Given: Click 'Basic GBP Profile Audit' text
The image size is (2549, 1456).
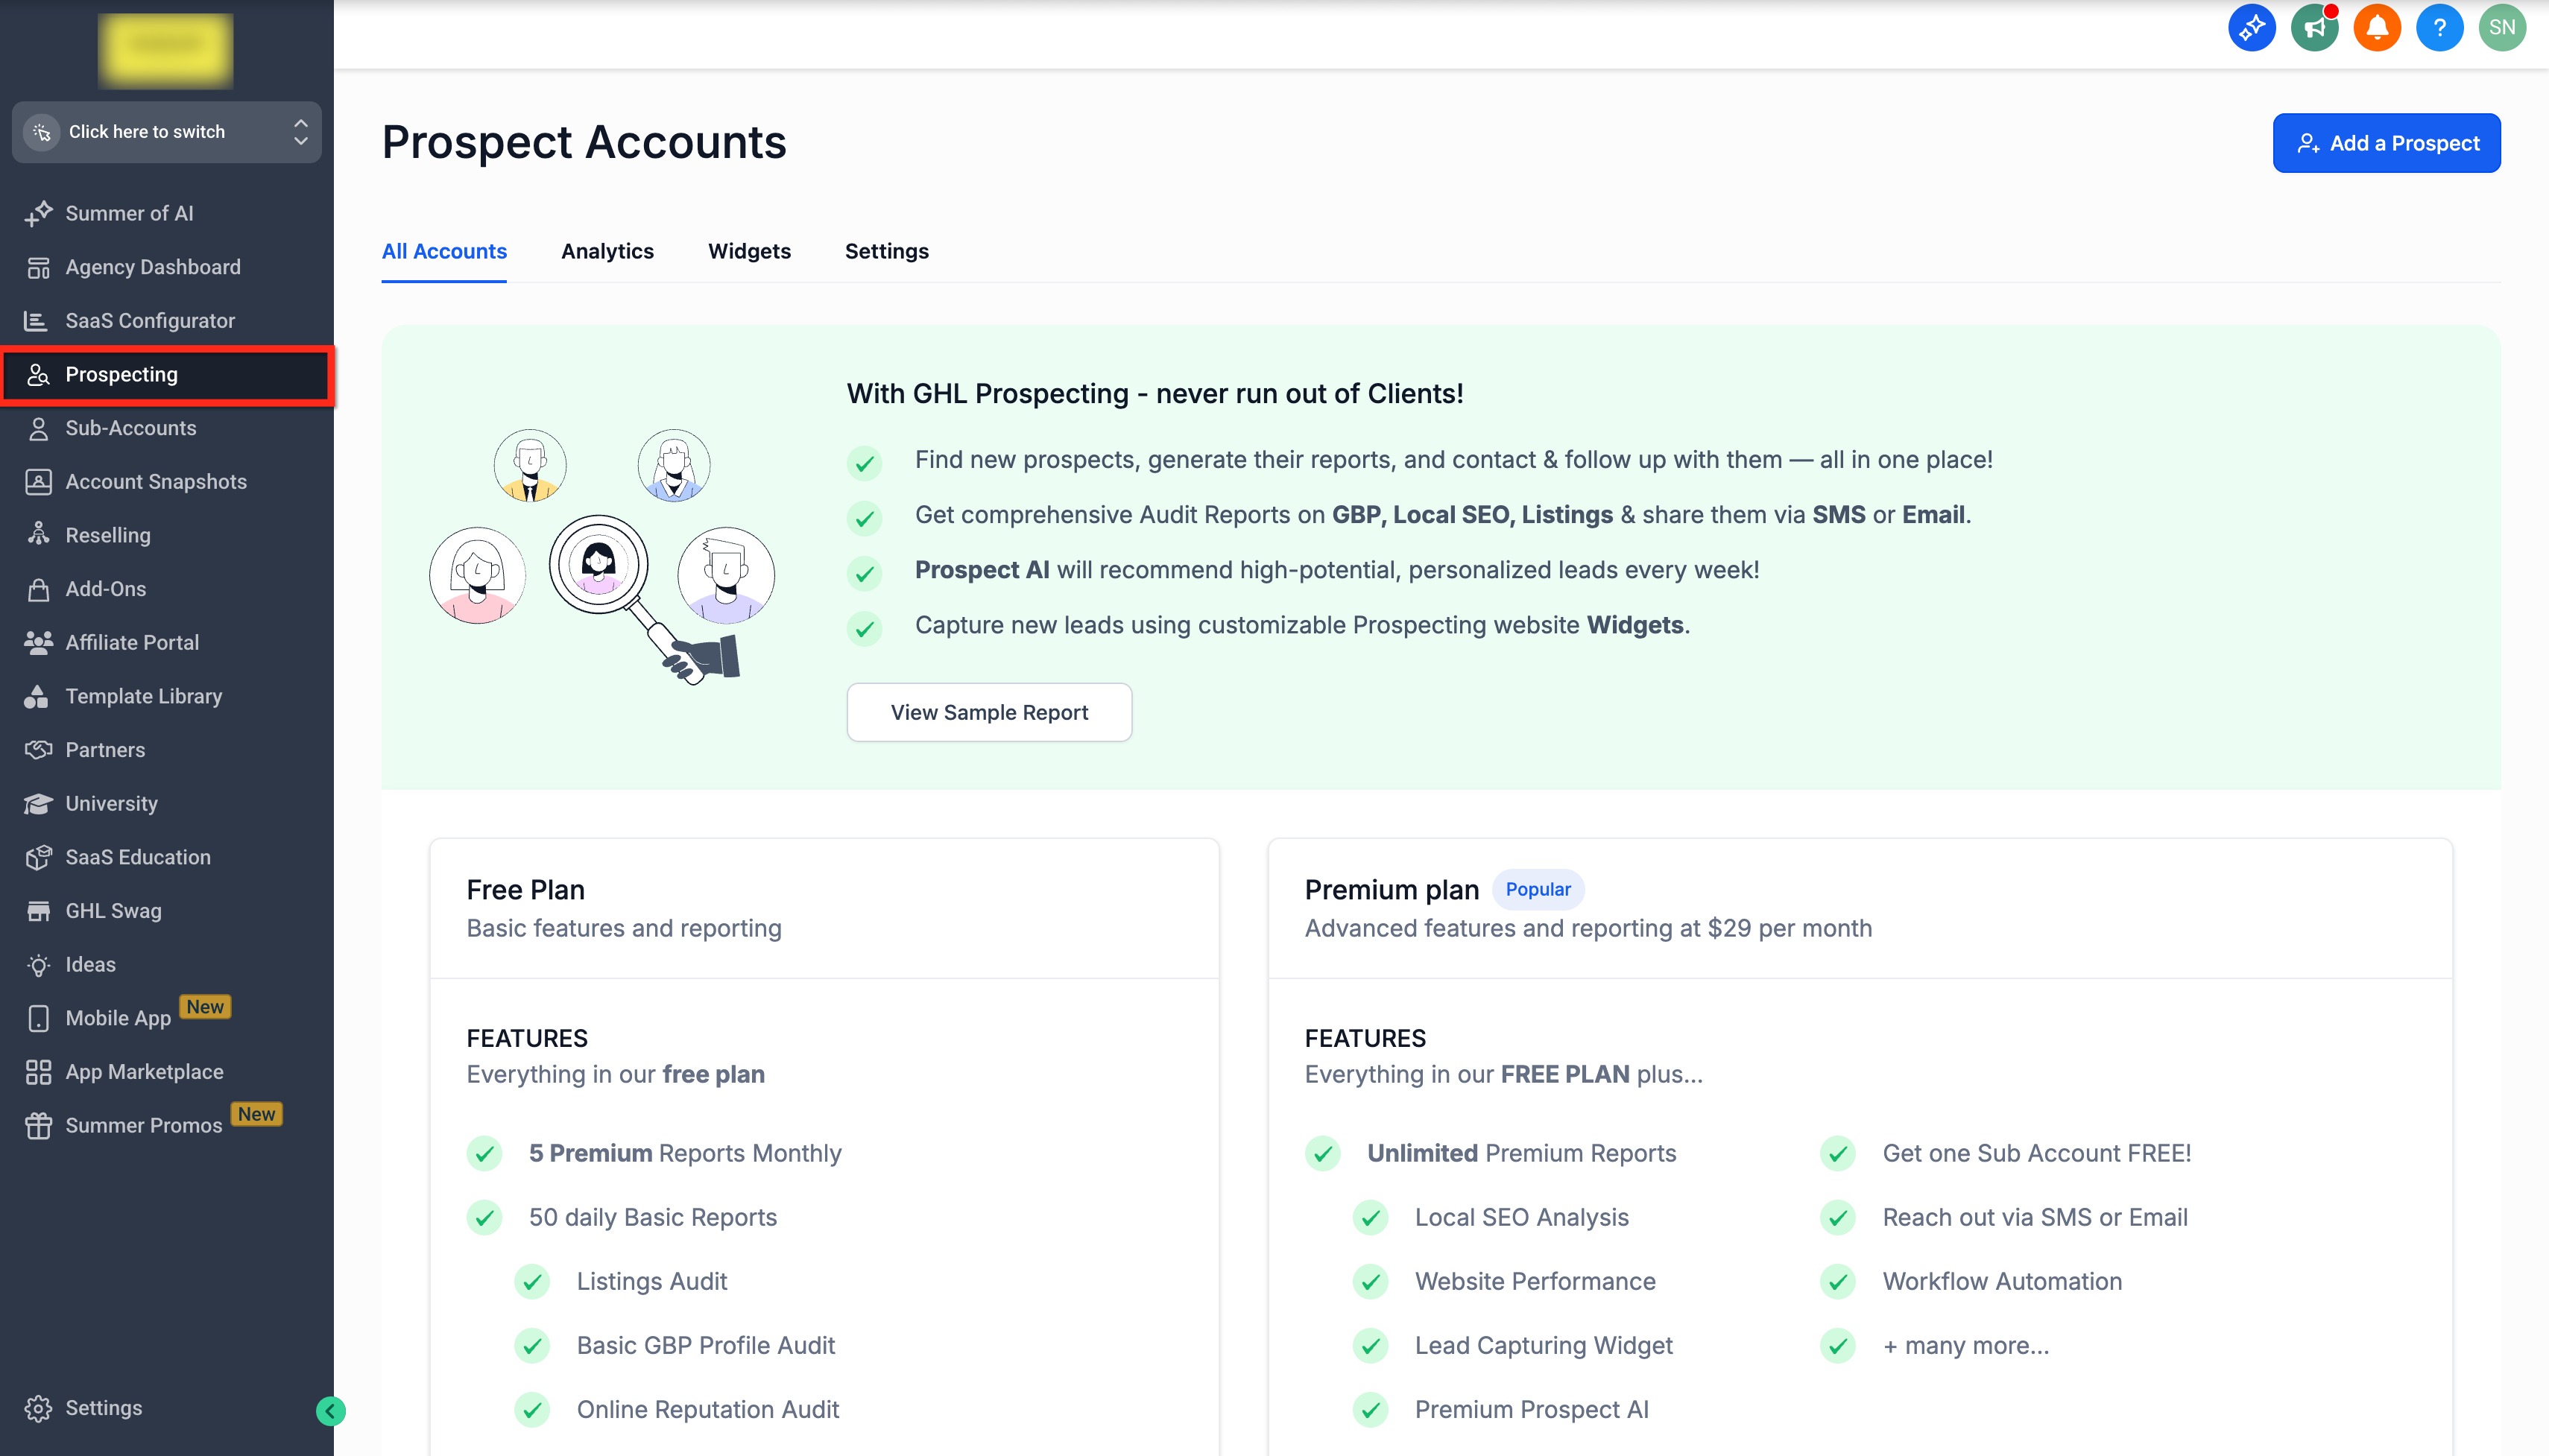Looking at the screenshot, I should click(706, 1345).
